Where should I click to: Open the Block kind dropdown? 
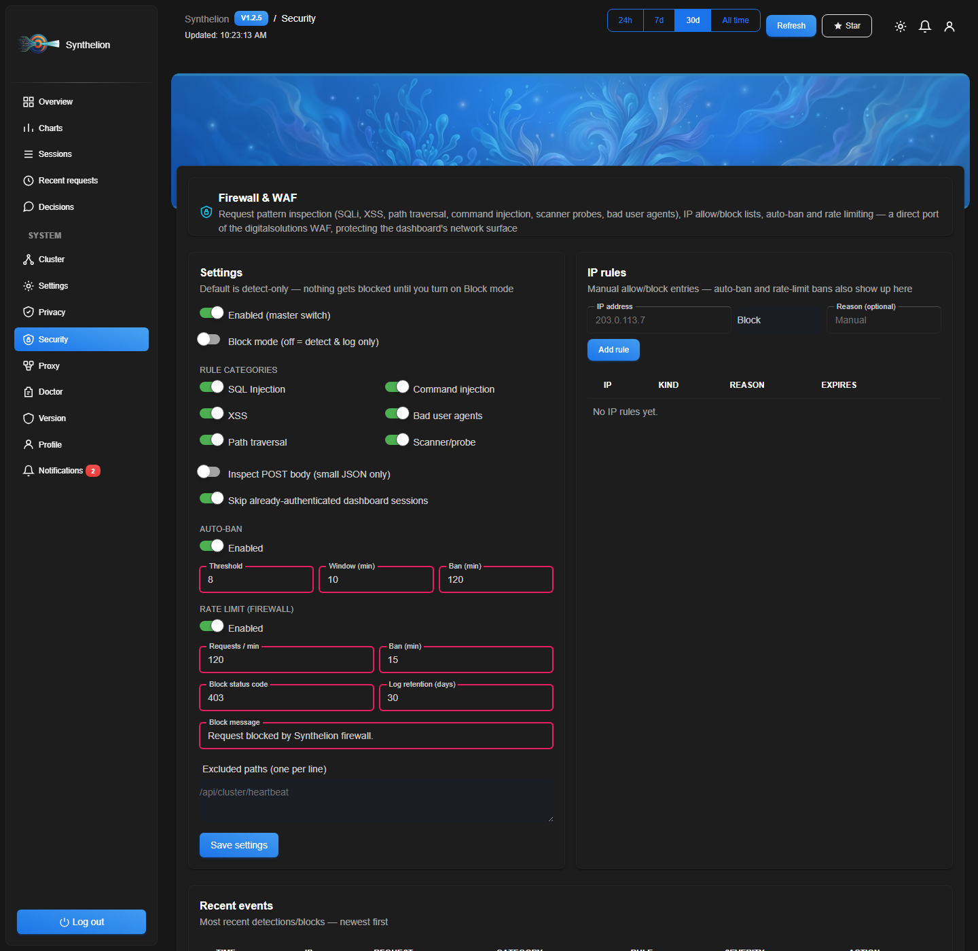coord(778,320)
